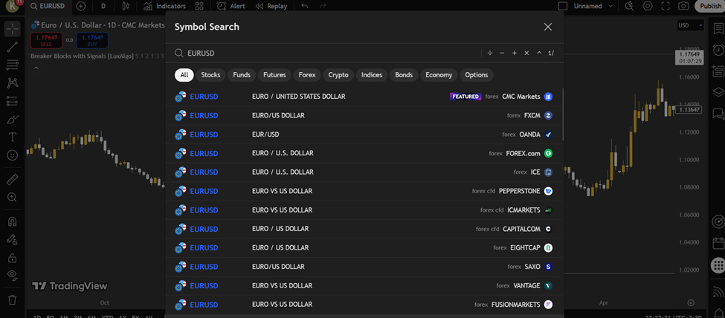
Task: Open the Fibonacci retracement tools
Action: click(x=13, y=65)
